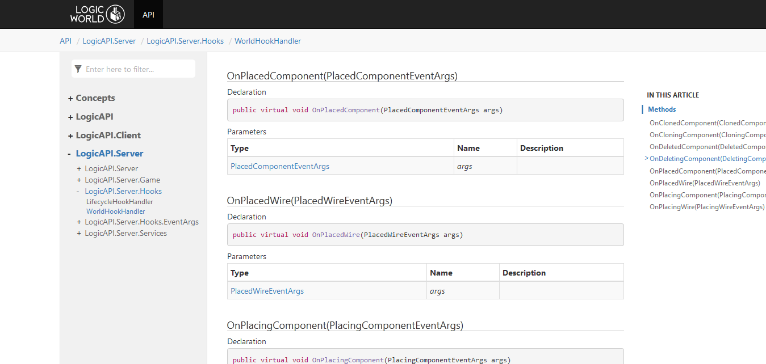
Task: Jump to Methods section in article nav
Action: [662, 109]
